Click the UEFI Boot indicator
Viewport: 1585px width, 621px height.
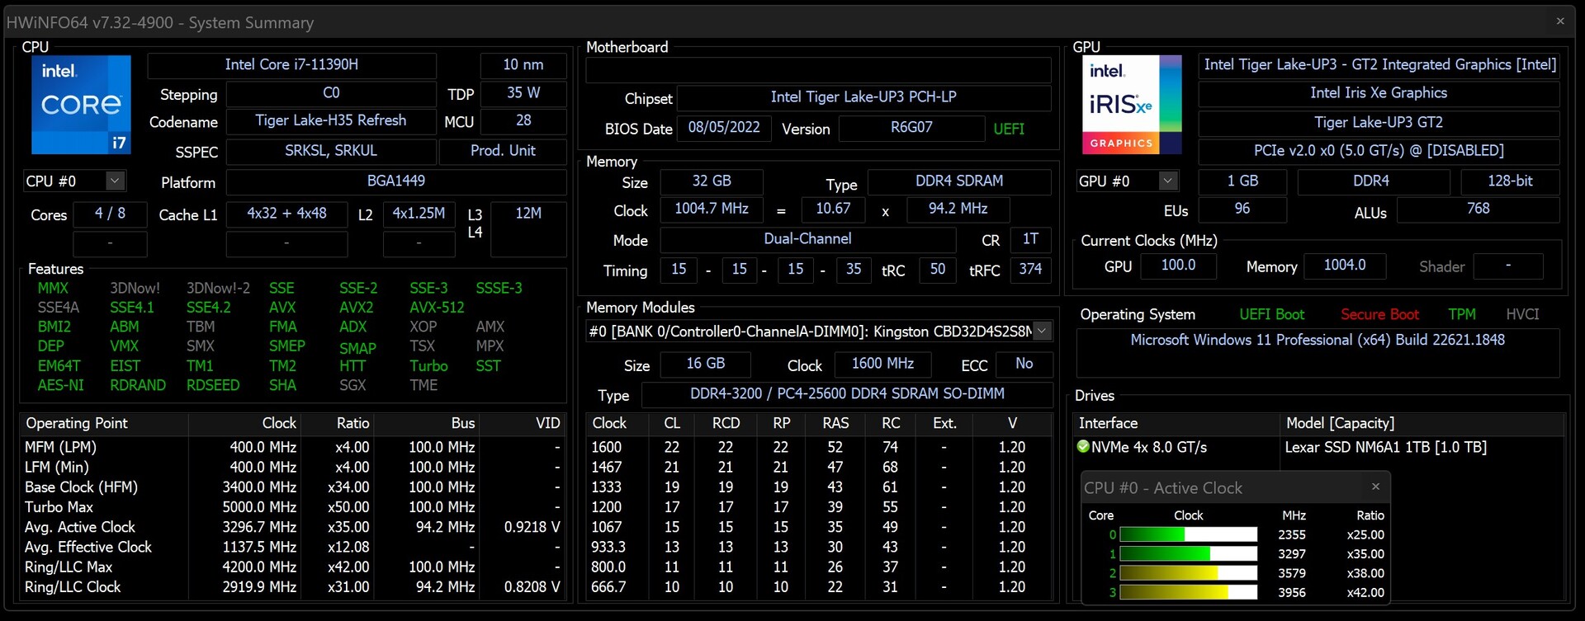(1272, 314)
